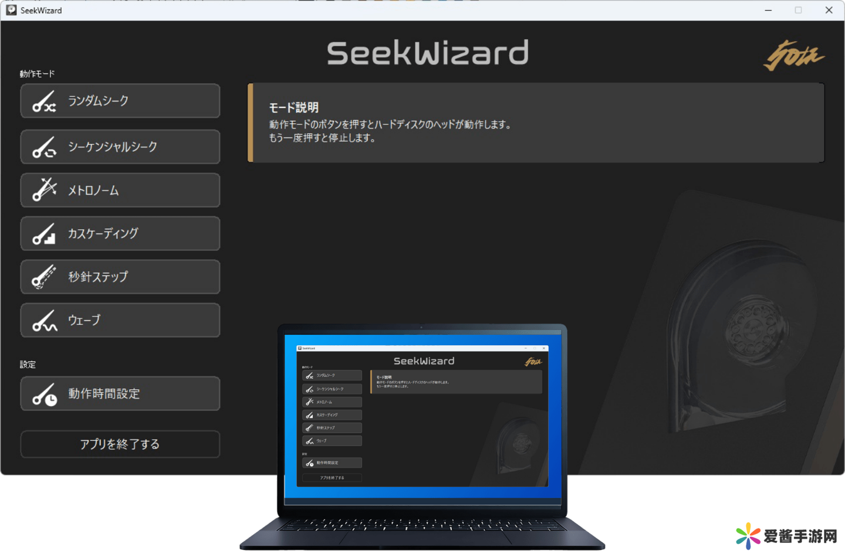
Task: Click the second-hand step icon
Action: [44, 277]
